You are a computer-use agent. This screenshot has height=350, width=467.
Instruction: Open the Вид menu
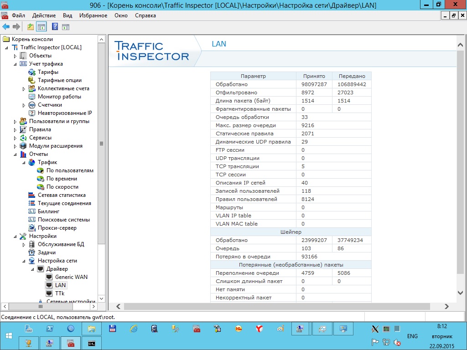67,15
